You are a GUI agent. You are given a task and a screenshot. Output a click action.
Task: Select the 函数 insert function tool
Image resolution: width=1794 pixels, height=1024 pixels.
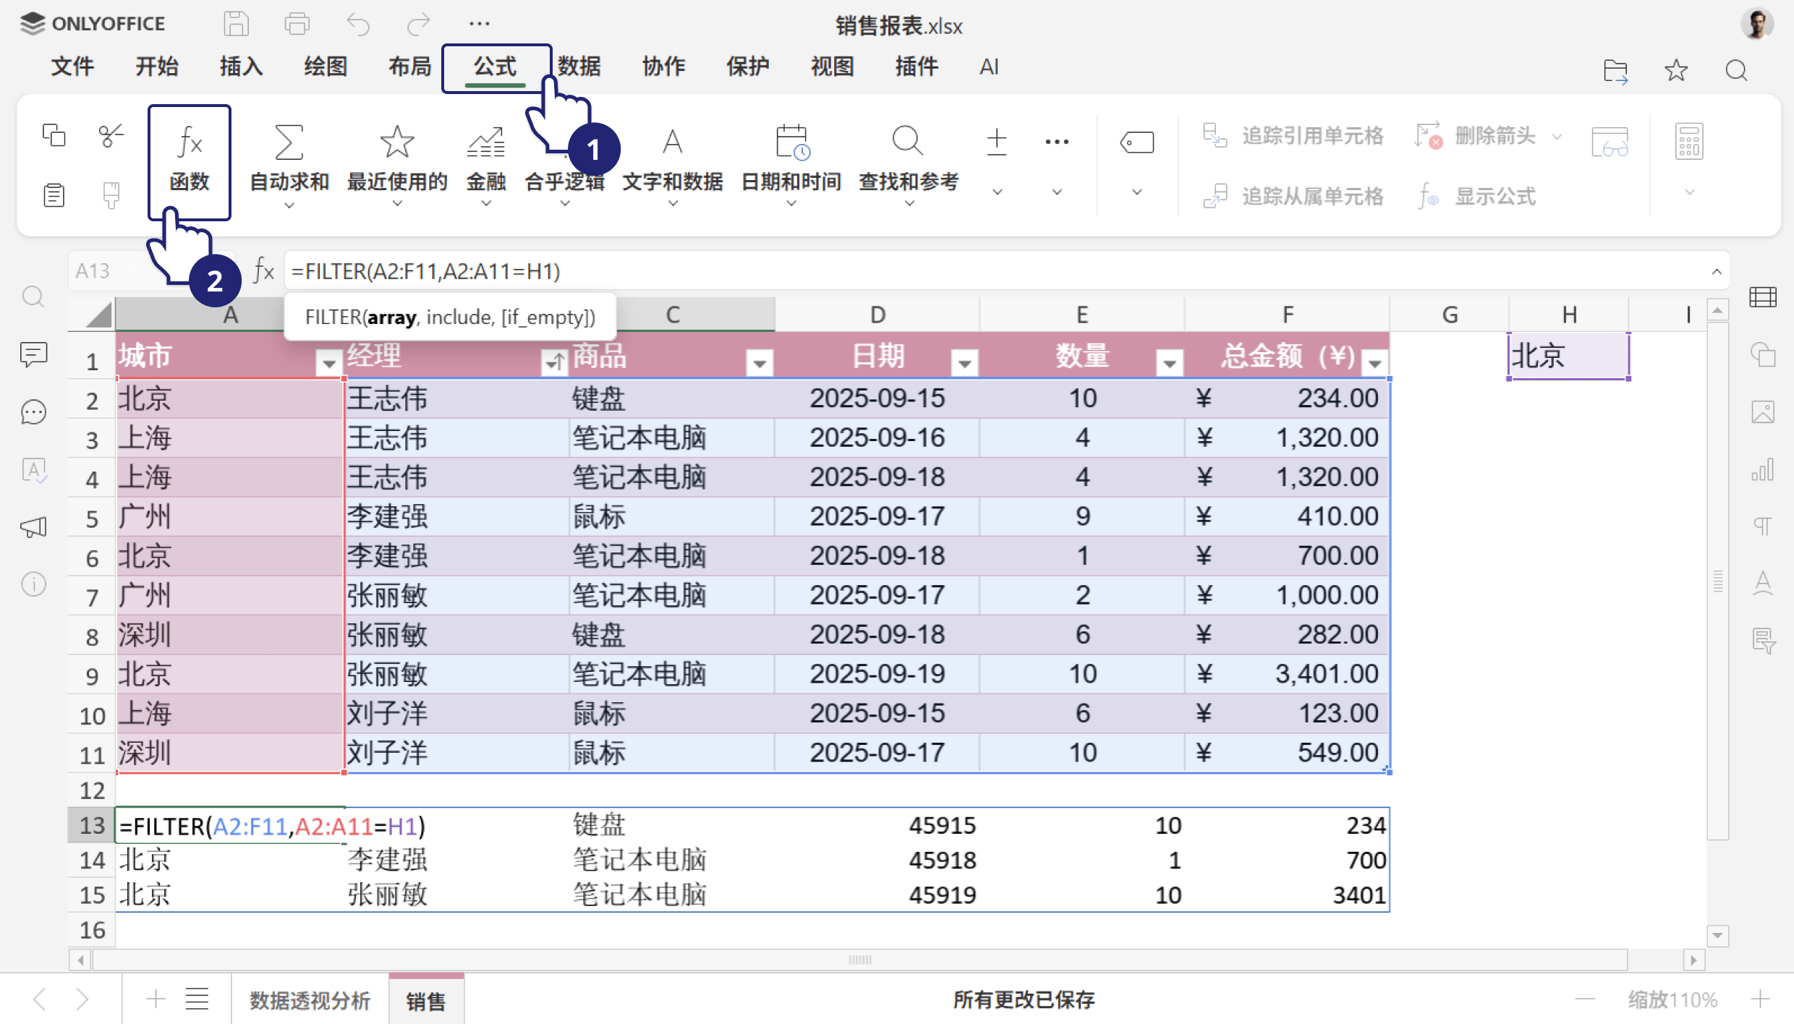pyautogui.click(x=188, y=162)
